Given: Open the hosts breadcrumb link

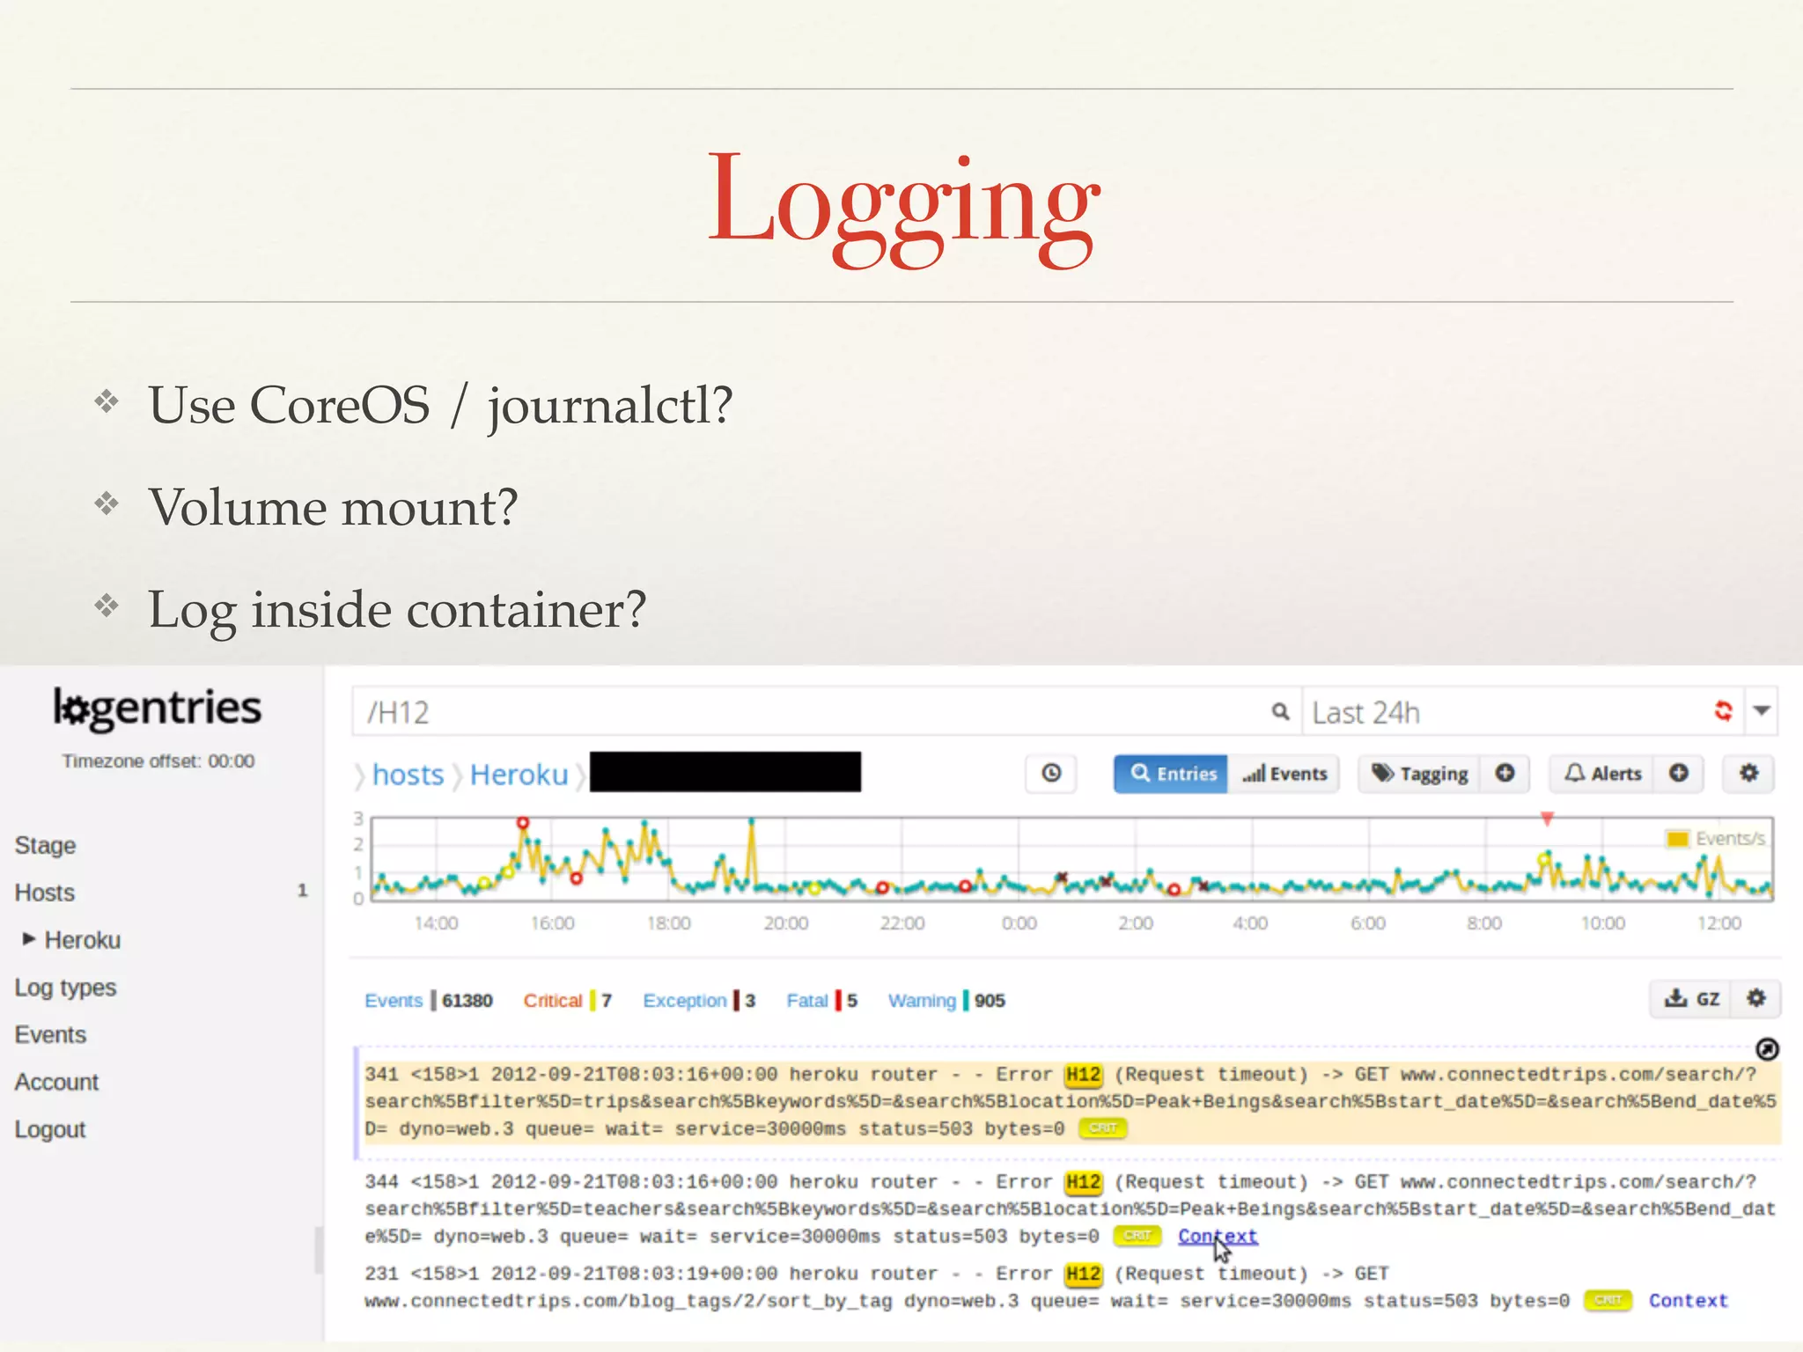Looking at the screenshot, I should pyautogui.click(x=408, y=775).
